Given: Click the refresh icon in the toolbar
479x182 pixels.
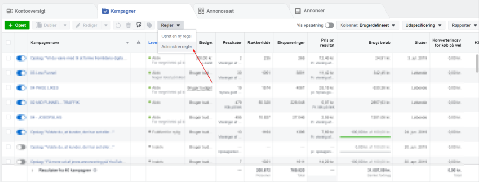Looking at the screenshot, I should pos(118,25).
